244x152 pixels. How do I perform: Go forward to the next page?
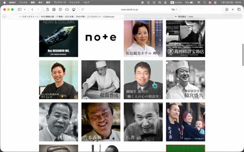pos(38,9)
